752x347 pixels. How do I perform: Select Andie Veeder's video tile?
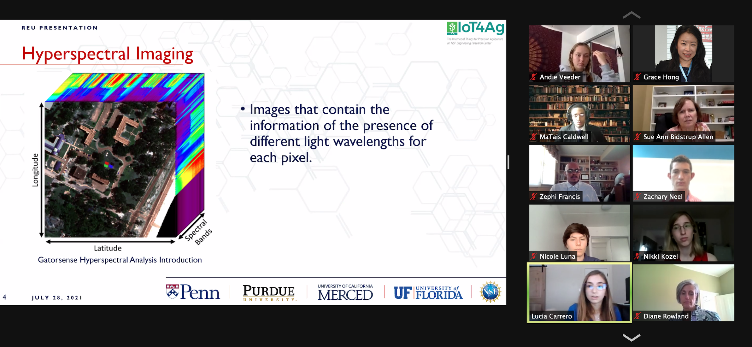click(x=579, y=54)
